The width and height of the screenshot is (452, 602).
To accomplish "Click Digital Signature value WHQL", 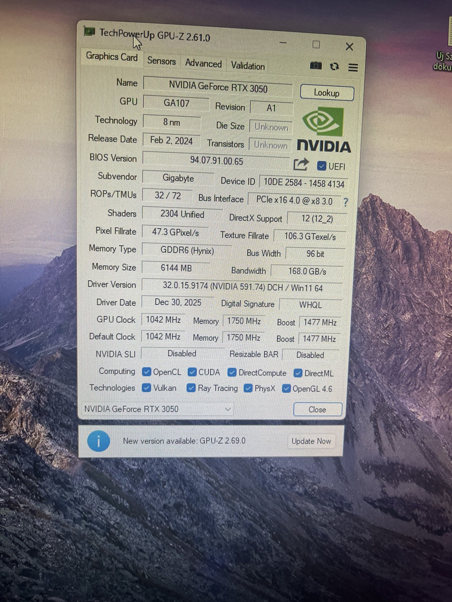I will (310, 305).
